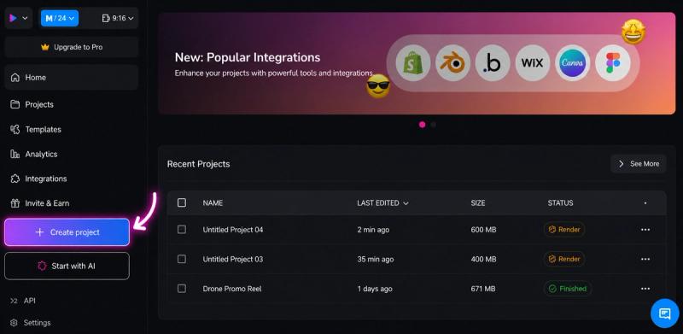Open more options for Untitled Project 04
This screenshot has width=683, height=334.
click(645, 230)
